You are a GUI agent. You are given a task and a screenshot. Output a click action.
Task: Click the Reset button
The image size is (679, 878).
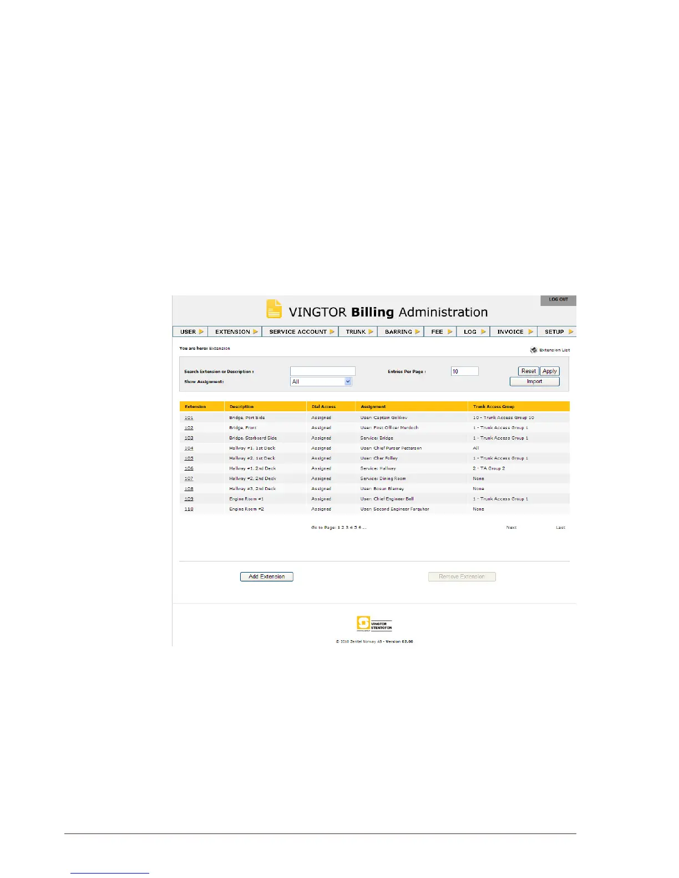click(529, 371)
